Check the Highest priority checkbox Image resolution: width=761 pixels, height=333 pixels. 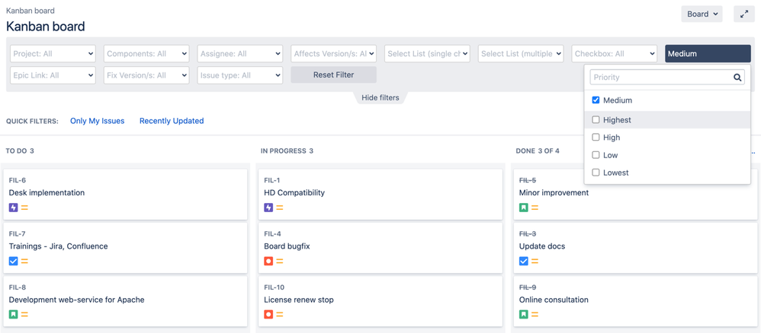(x=596, y=119)
